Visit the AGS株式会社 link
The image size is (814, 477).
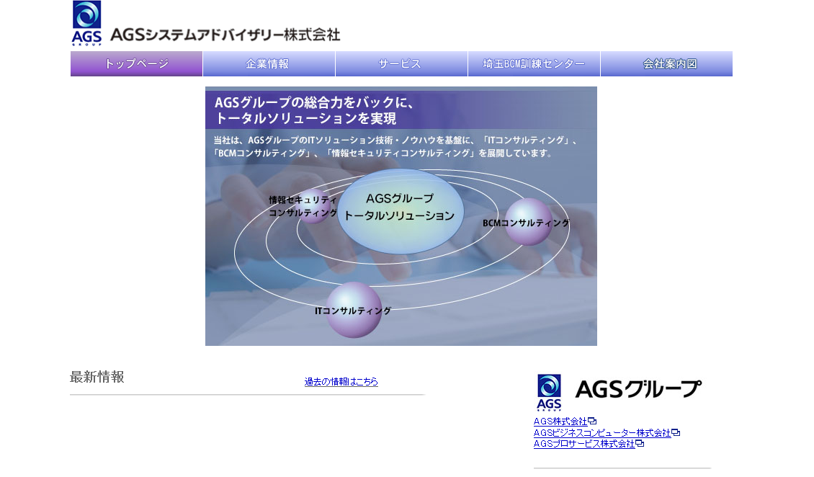[560, 421]
